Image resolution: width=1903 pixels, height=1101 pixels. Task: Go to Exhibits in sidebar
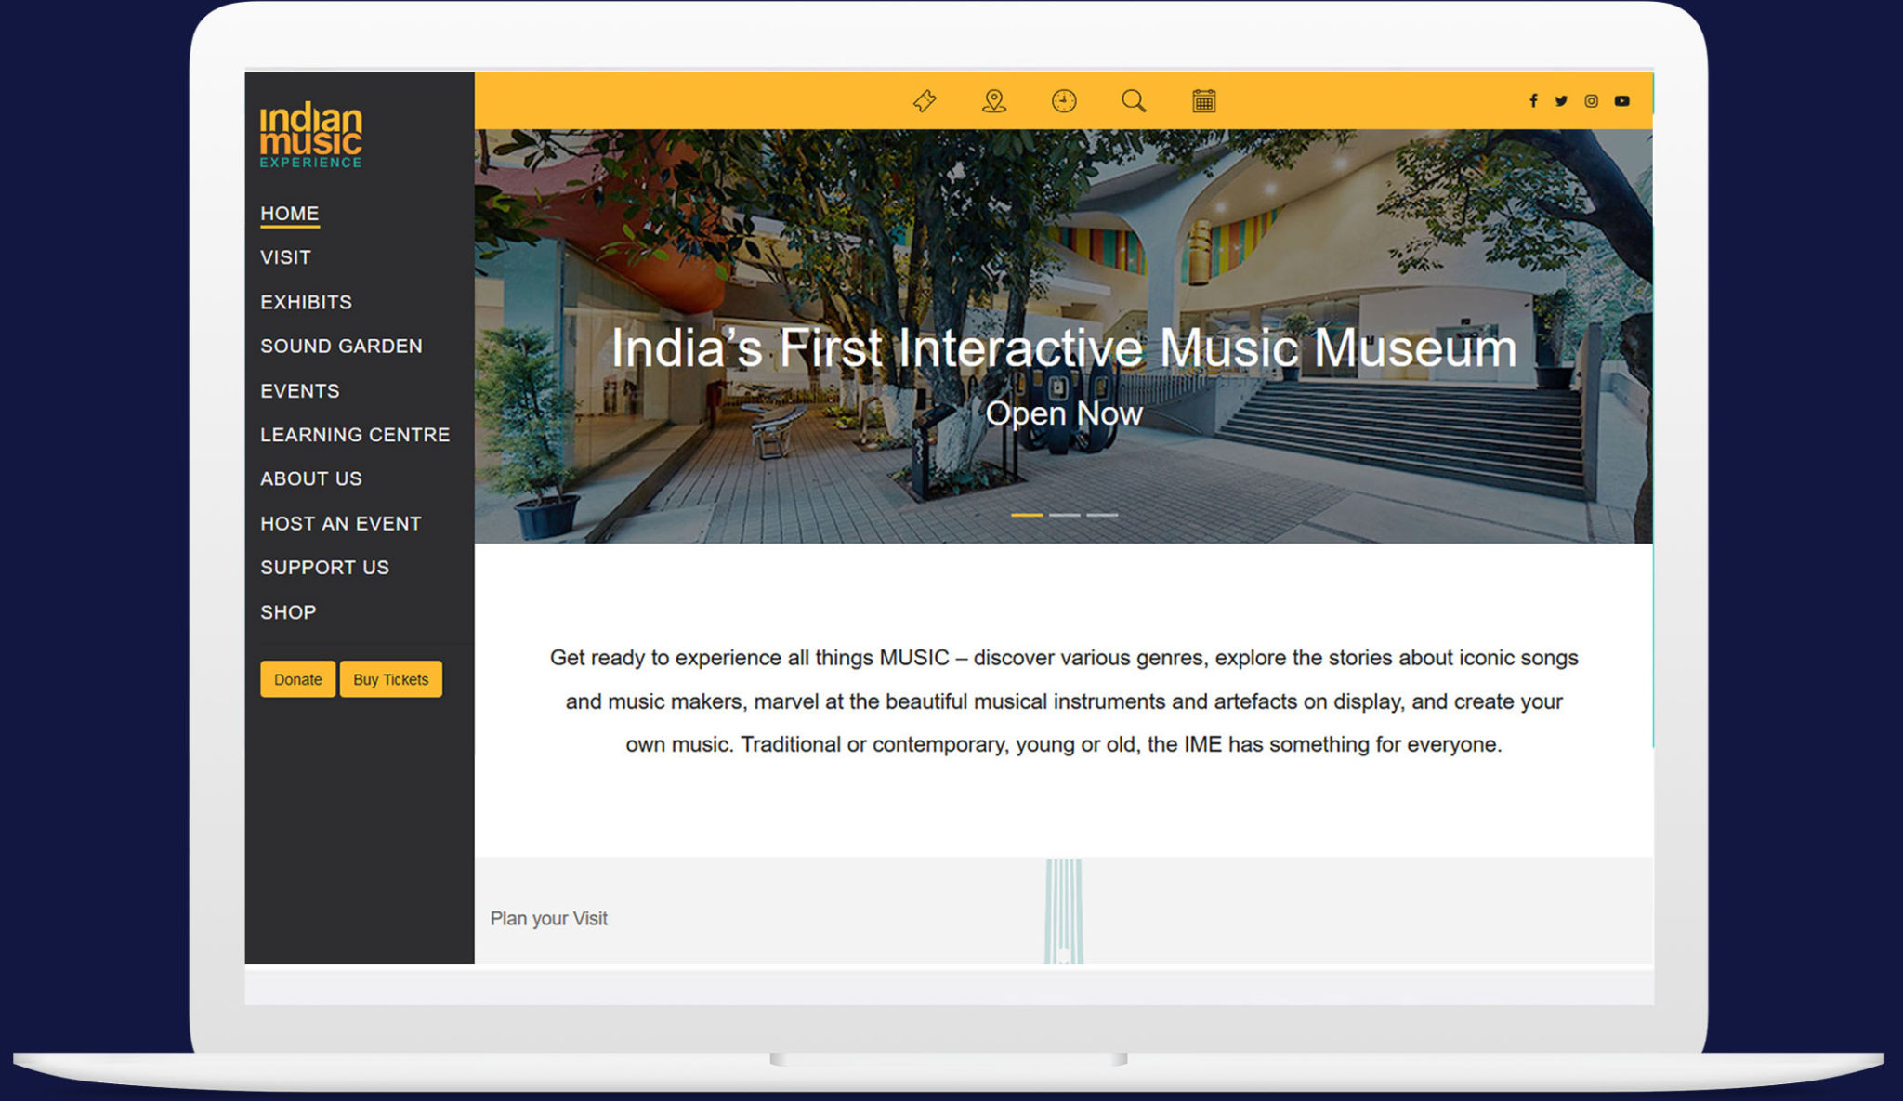point(306,302)
